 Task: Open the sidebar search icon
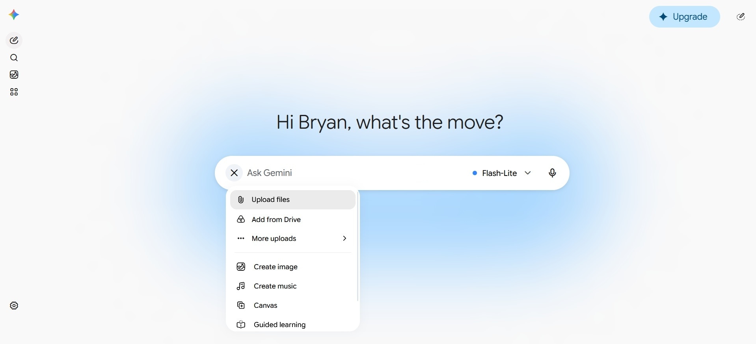(x=14, y=58)
